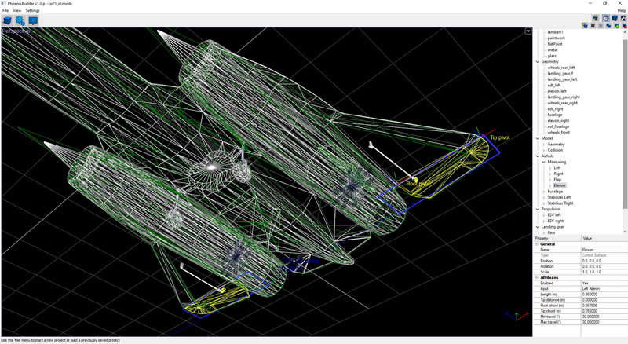Toggle the Enabled attribute value Yes
This screenshot has width=628, height=344.
click(x=604, y=283)
